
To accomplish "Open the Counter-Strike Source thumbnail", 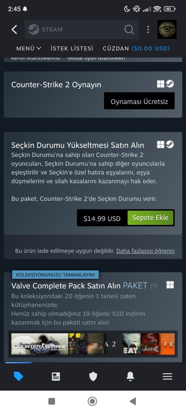I will pyautogui.click(x=39, y=344).
